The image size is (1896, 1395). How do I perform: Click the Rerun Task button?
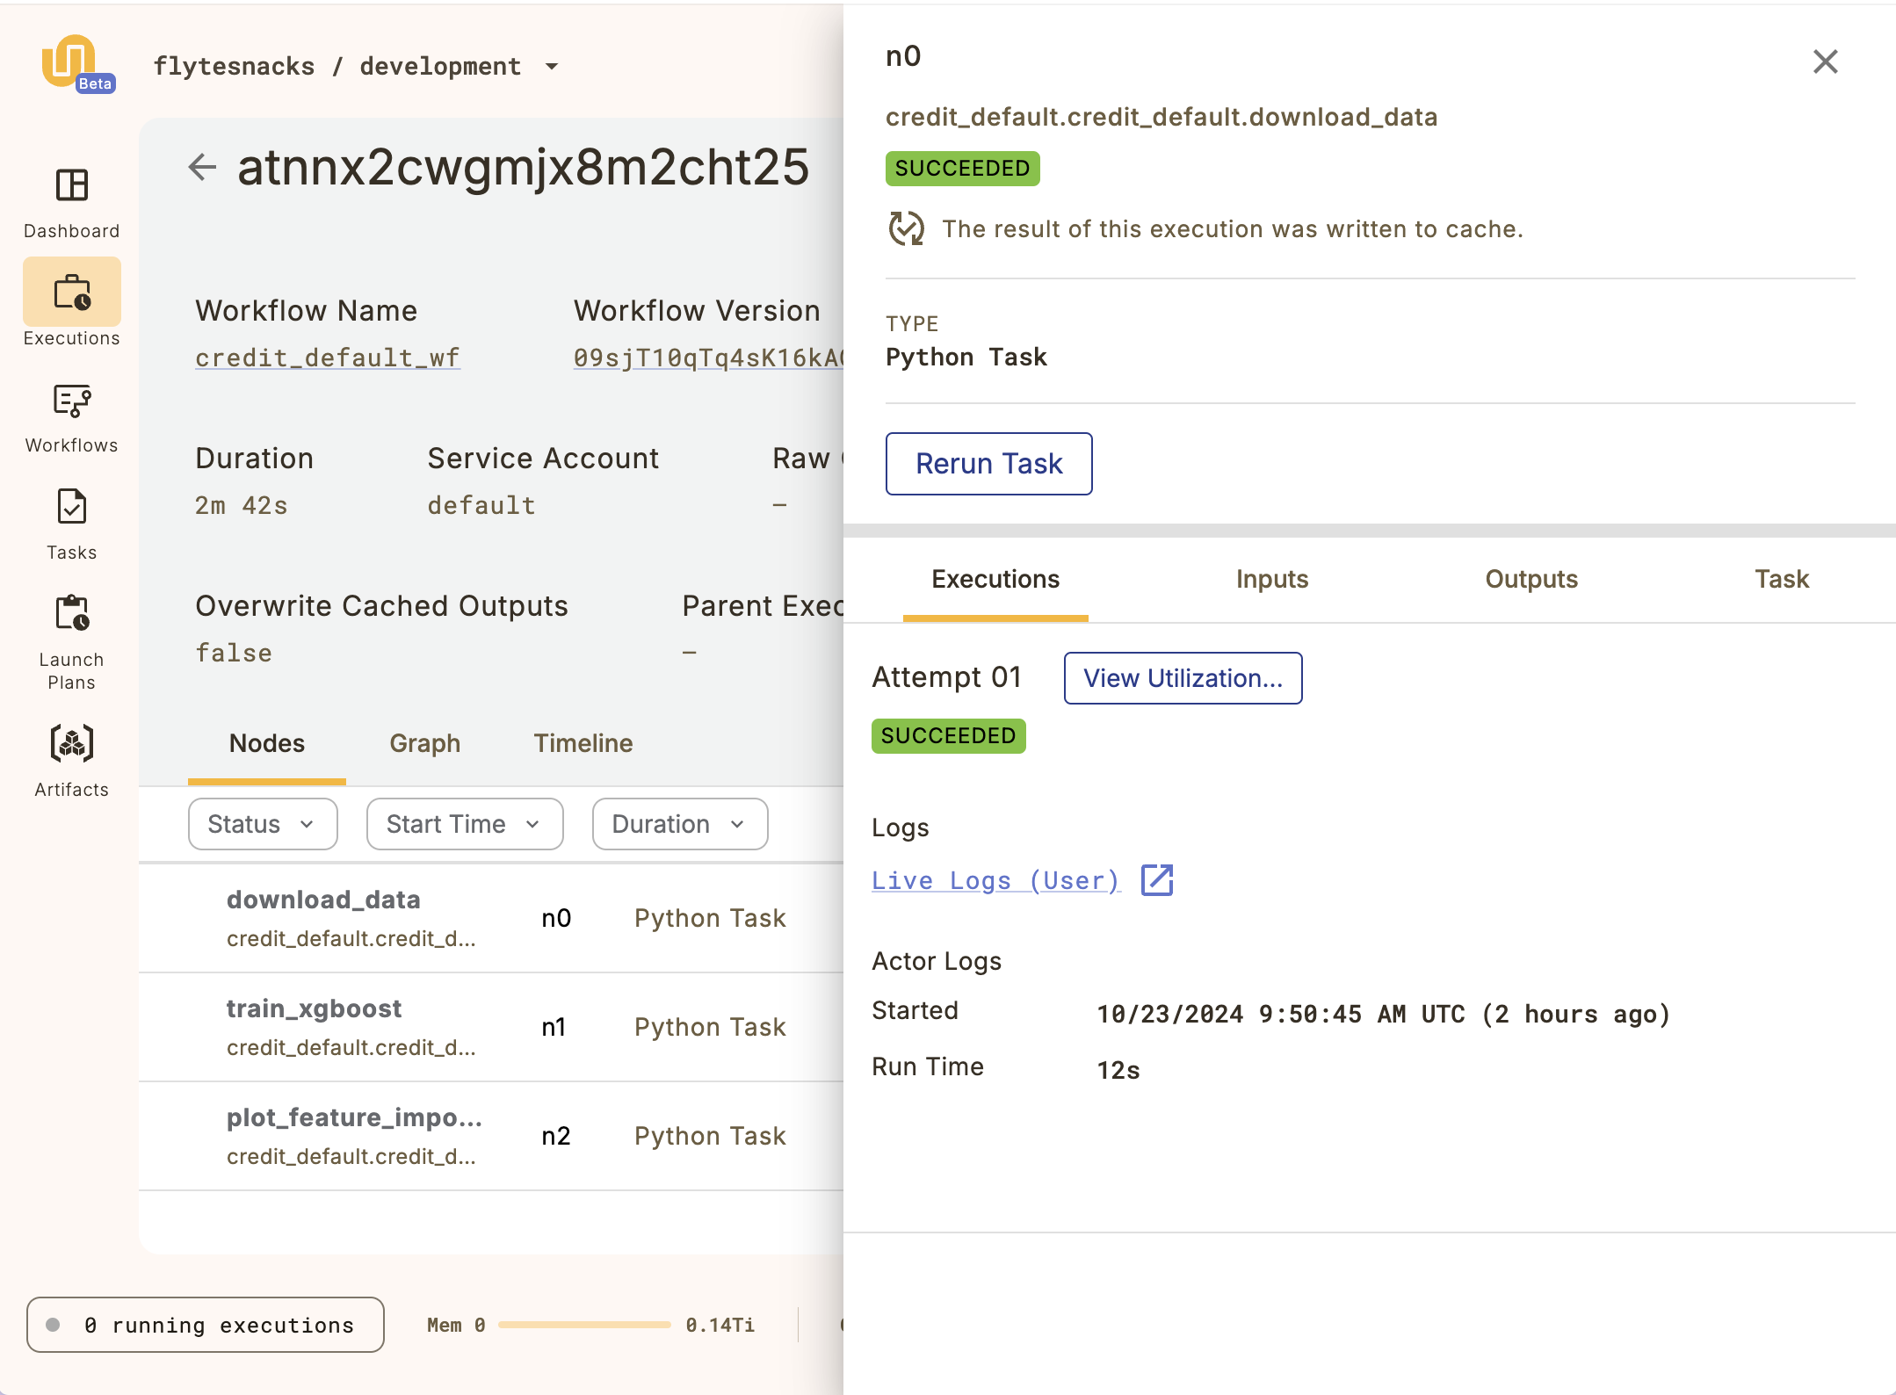(x=988, y=464)
